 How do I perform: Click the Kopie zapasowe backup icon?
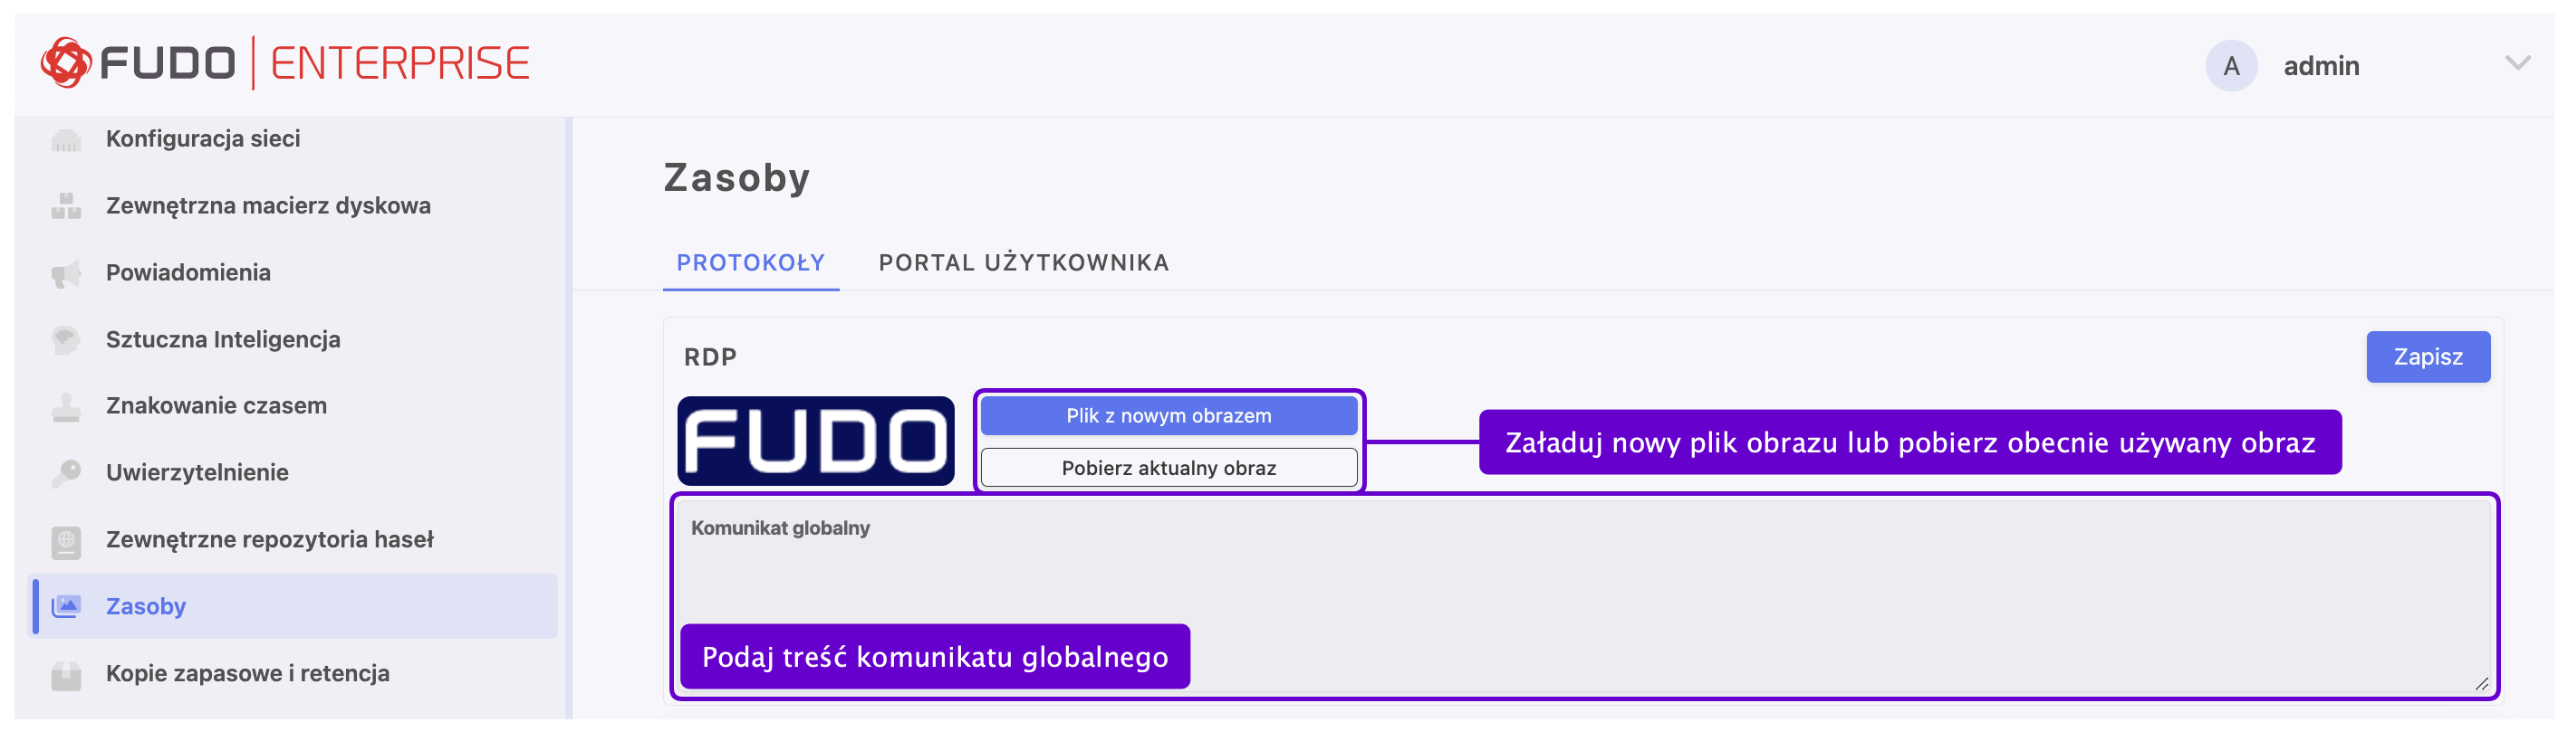click(x=66, y=672)
